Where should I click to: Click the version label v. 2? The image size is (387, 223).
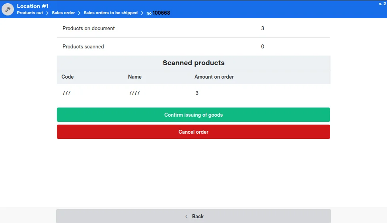pyautogui.click(x=382, y=4)
